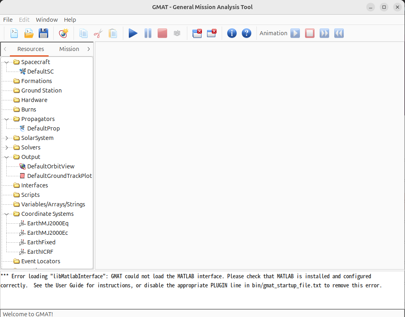Close all windows using first red-X window icon

coord(197,33)
